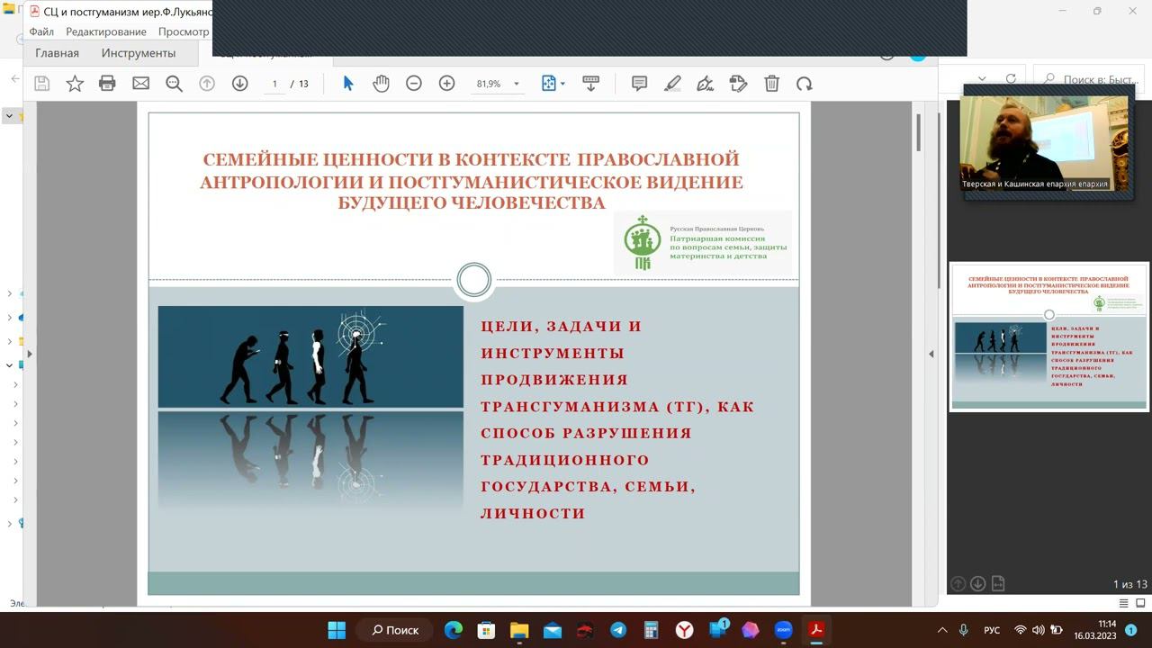
Task: Open the Windows Start menu
Action: [x=337, y=630]
